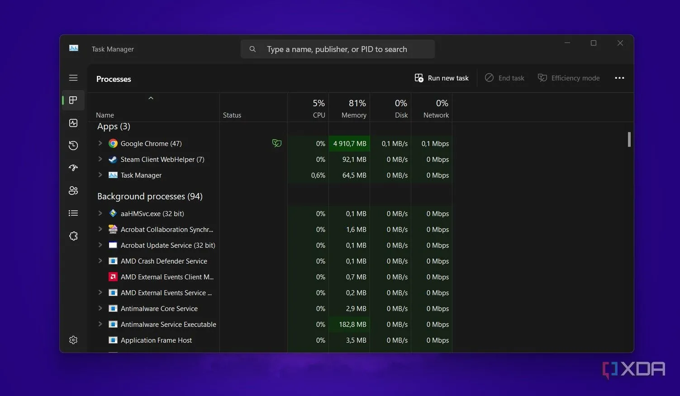Click the Acrobat Update Service icon
680x396 pixels.
[113, 245]
